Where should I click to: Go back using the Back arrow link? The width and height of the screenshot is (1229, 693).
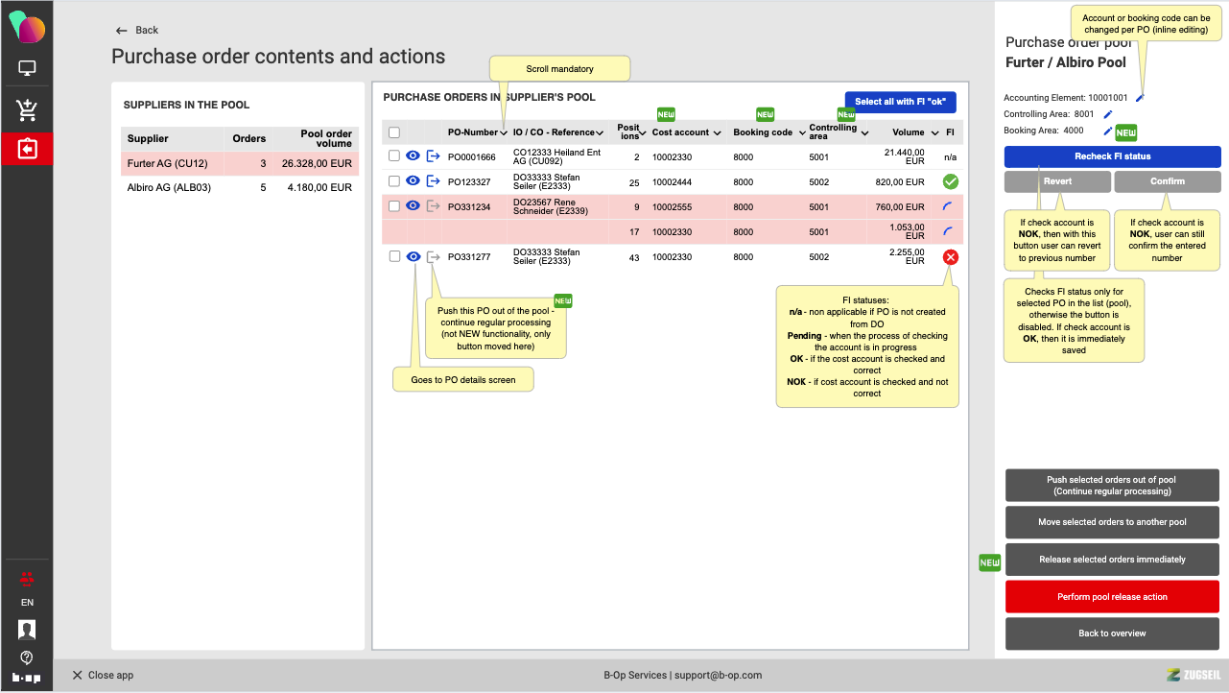point(136,31)
